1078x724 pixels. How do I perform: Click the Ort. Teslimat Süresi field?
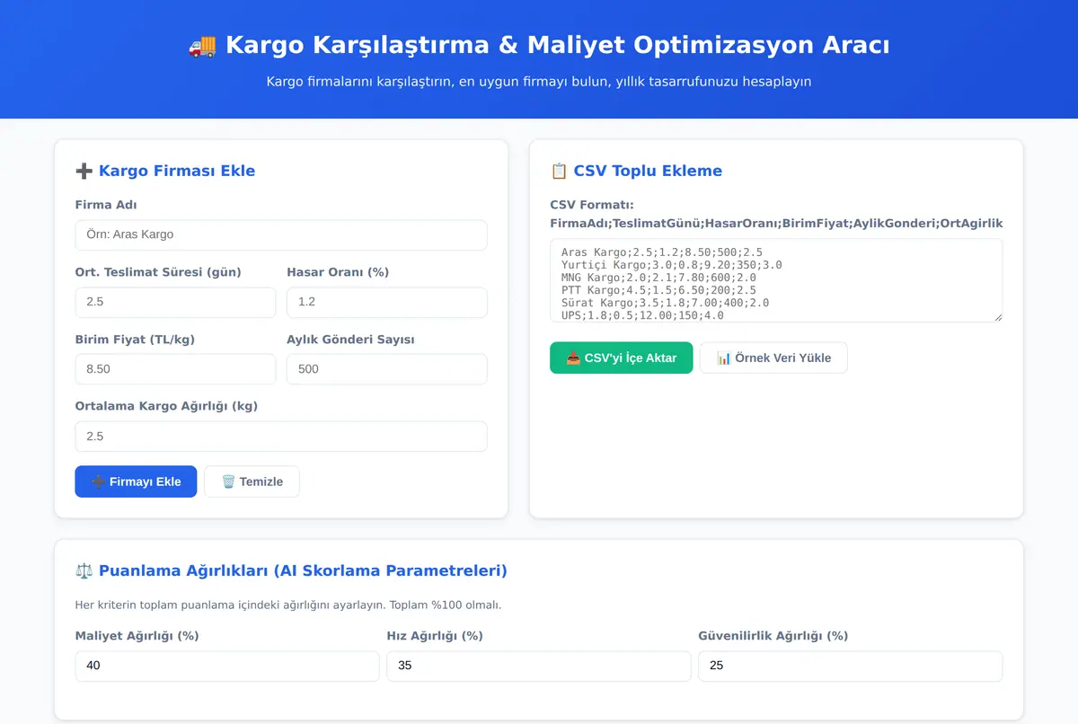175,302
